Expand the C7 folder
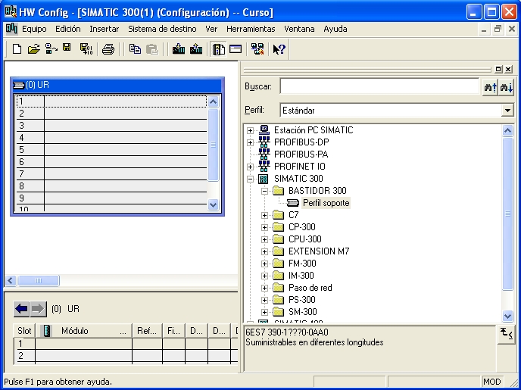 [264, 215]
